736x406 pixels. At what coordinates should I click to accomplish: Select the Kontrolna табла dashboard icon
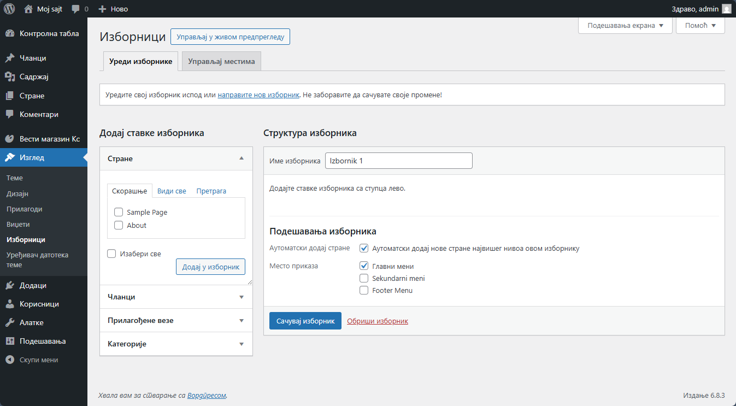(x=11, y=33)
